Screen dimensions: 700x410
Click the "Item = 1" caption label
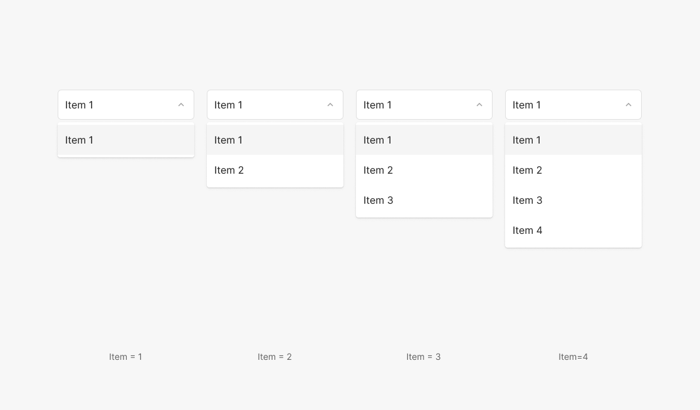(125, 357)
